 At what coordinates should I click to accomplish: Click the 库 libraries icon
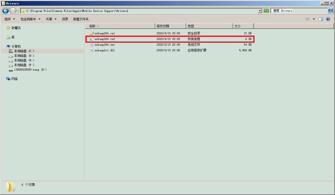point(8,37)
